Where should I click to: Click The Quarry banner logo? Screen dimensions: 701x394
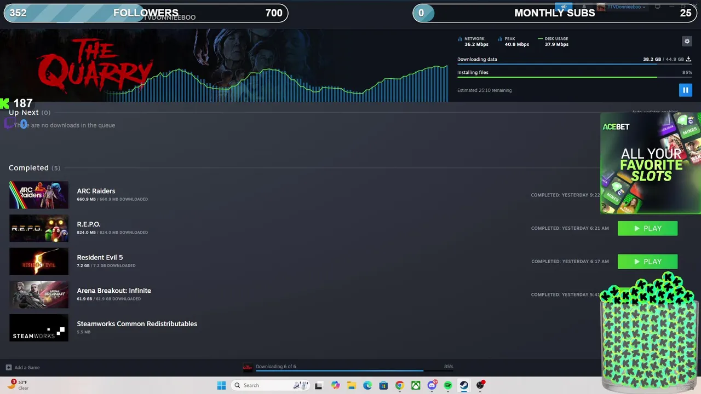pyautogui.click(x=95, y=67)
